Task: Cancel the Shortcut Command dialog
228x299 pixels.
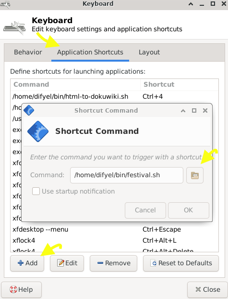Action: click(x=145, y=210)
